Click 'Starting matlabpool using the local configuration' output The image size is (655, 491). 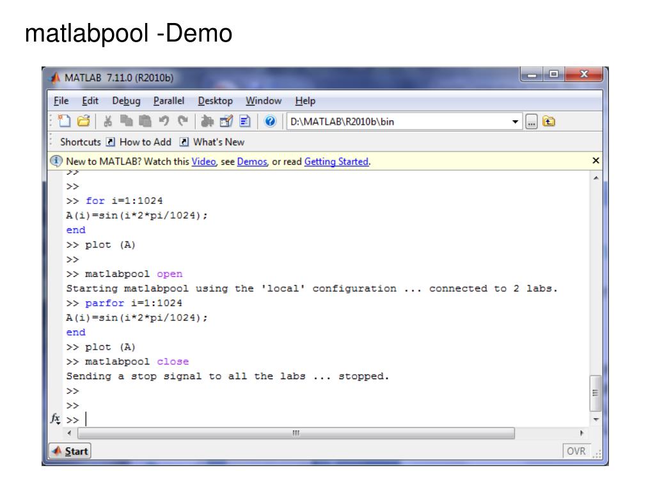[x=312, y=288]
